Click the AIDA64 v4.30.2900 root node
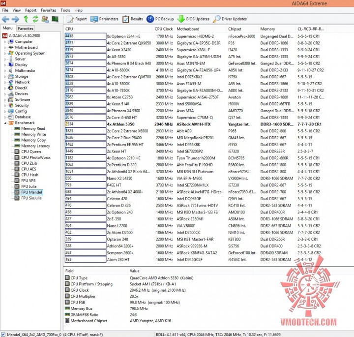This screenshot has width=354, height=337. (x=25, y=36)
